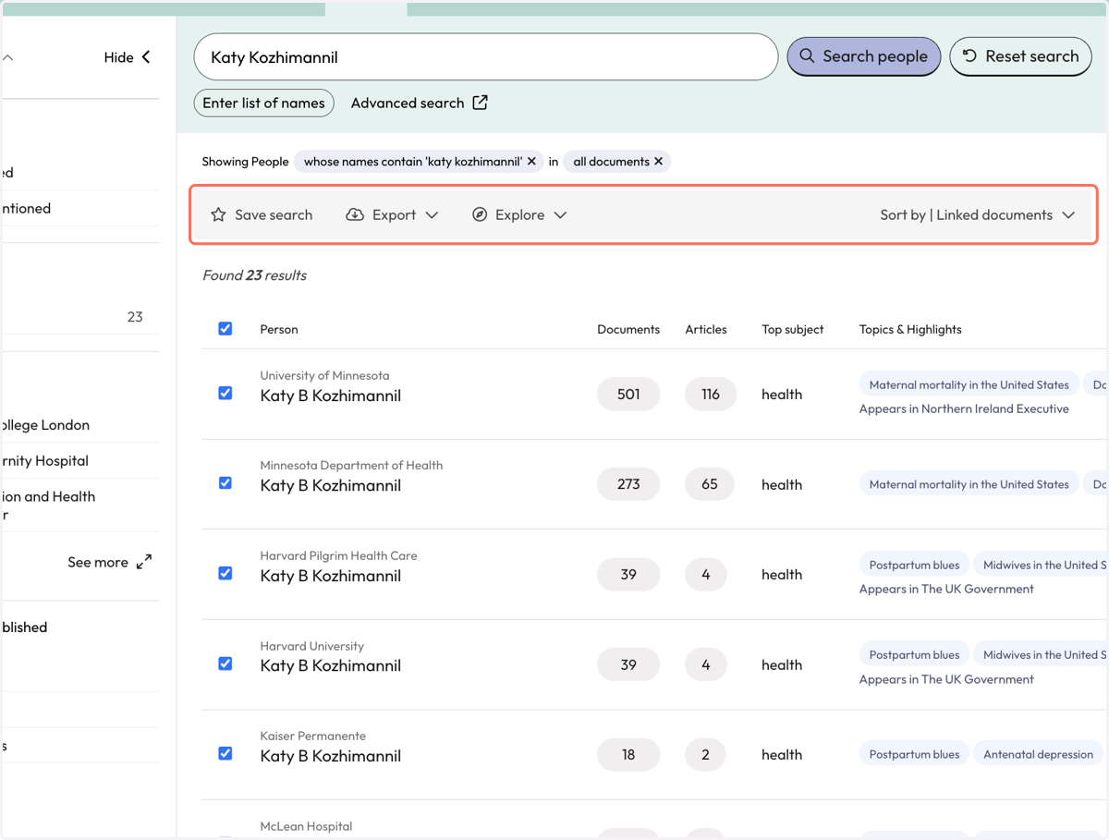The height and width of the screenshot is (840, 1109).
Task: Click the Documents column header
Action: click(628, 329)
